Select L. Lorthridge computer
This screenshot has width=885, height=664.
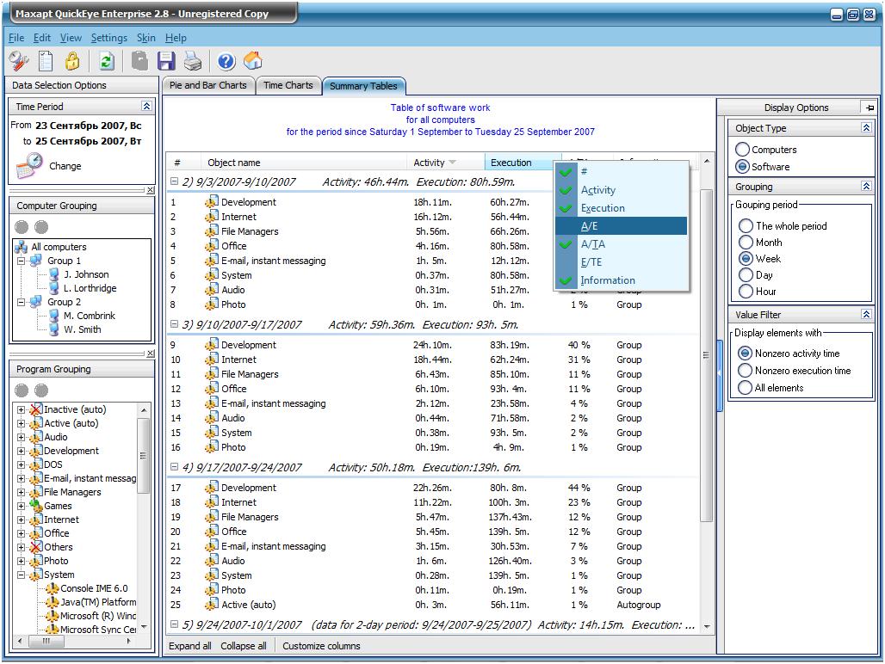coord(90,288)
